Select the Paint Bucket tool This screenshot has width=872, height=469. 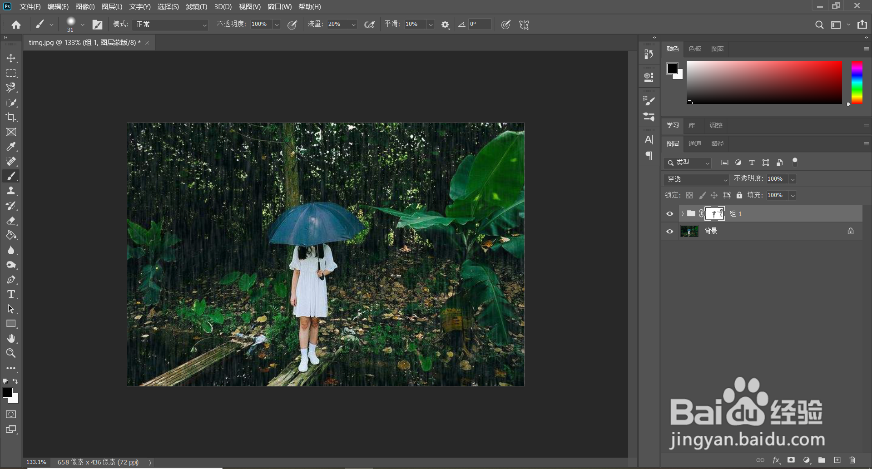click(x=11, y=235)
